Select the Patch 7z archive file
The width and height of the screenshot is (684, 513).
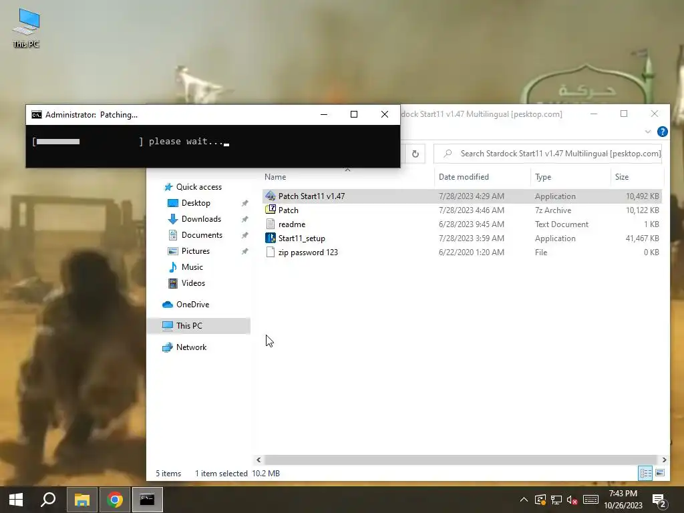coord(288,210)
